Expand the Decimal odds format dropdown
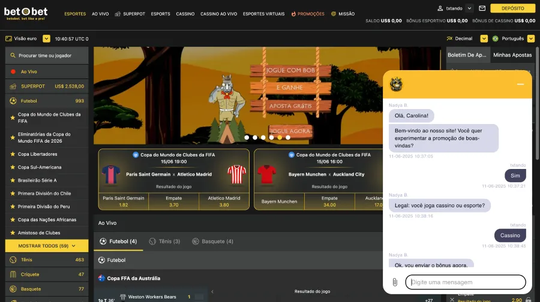This screenshot has width=540, height=302. click(x=484, y=38)
